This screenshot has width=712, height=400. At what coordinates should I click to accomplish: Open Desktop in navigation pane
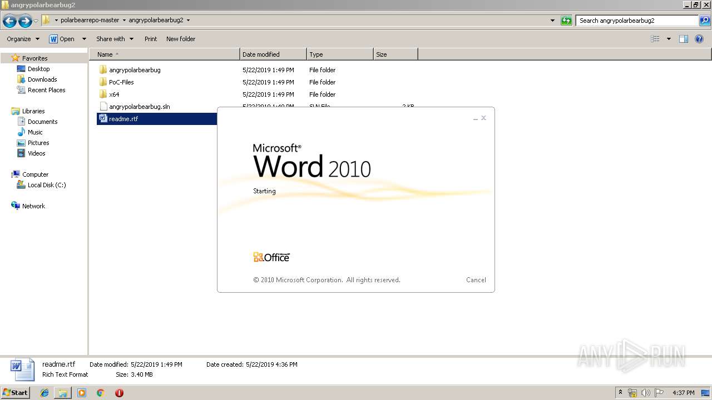38,69
